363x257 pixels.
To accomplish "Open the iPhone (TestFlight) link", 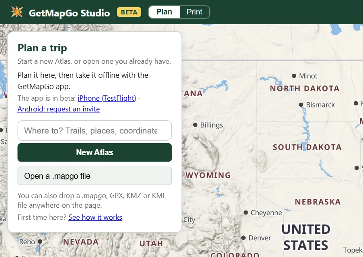I will click(x=107, y=98).
